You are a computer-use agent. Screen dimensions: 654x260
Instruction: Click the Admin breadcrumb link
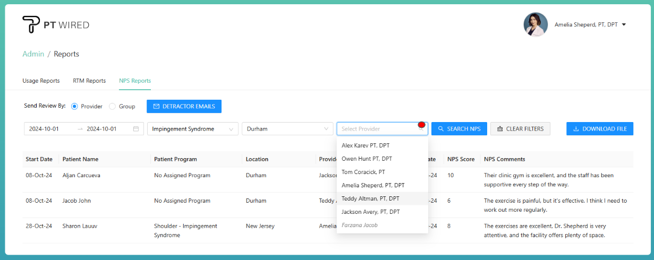pos(33,54)
